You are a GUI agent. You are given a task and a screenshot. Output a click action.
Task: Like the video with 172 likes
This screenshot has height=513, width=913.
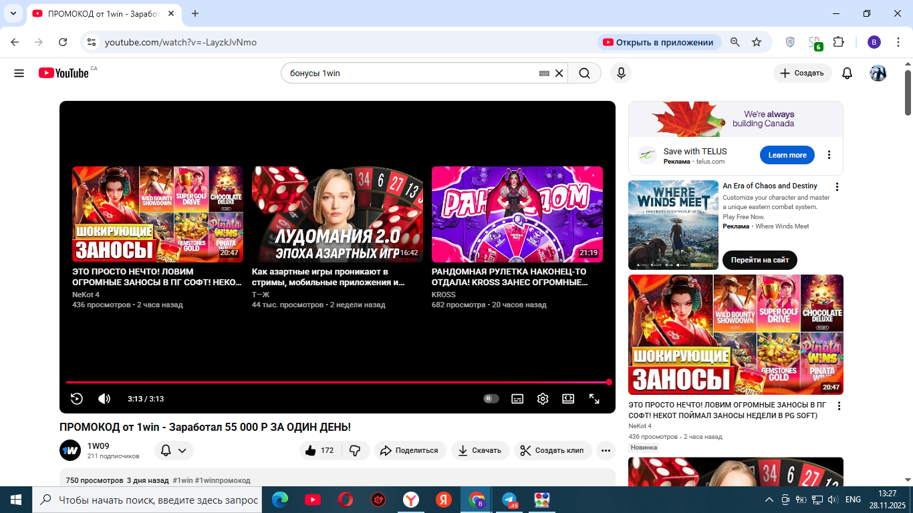click(320, 451)
